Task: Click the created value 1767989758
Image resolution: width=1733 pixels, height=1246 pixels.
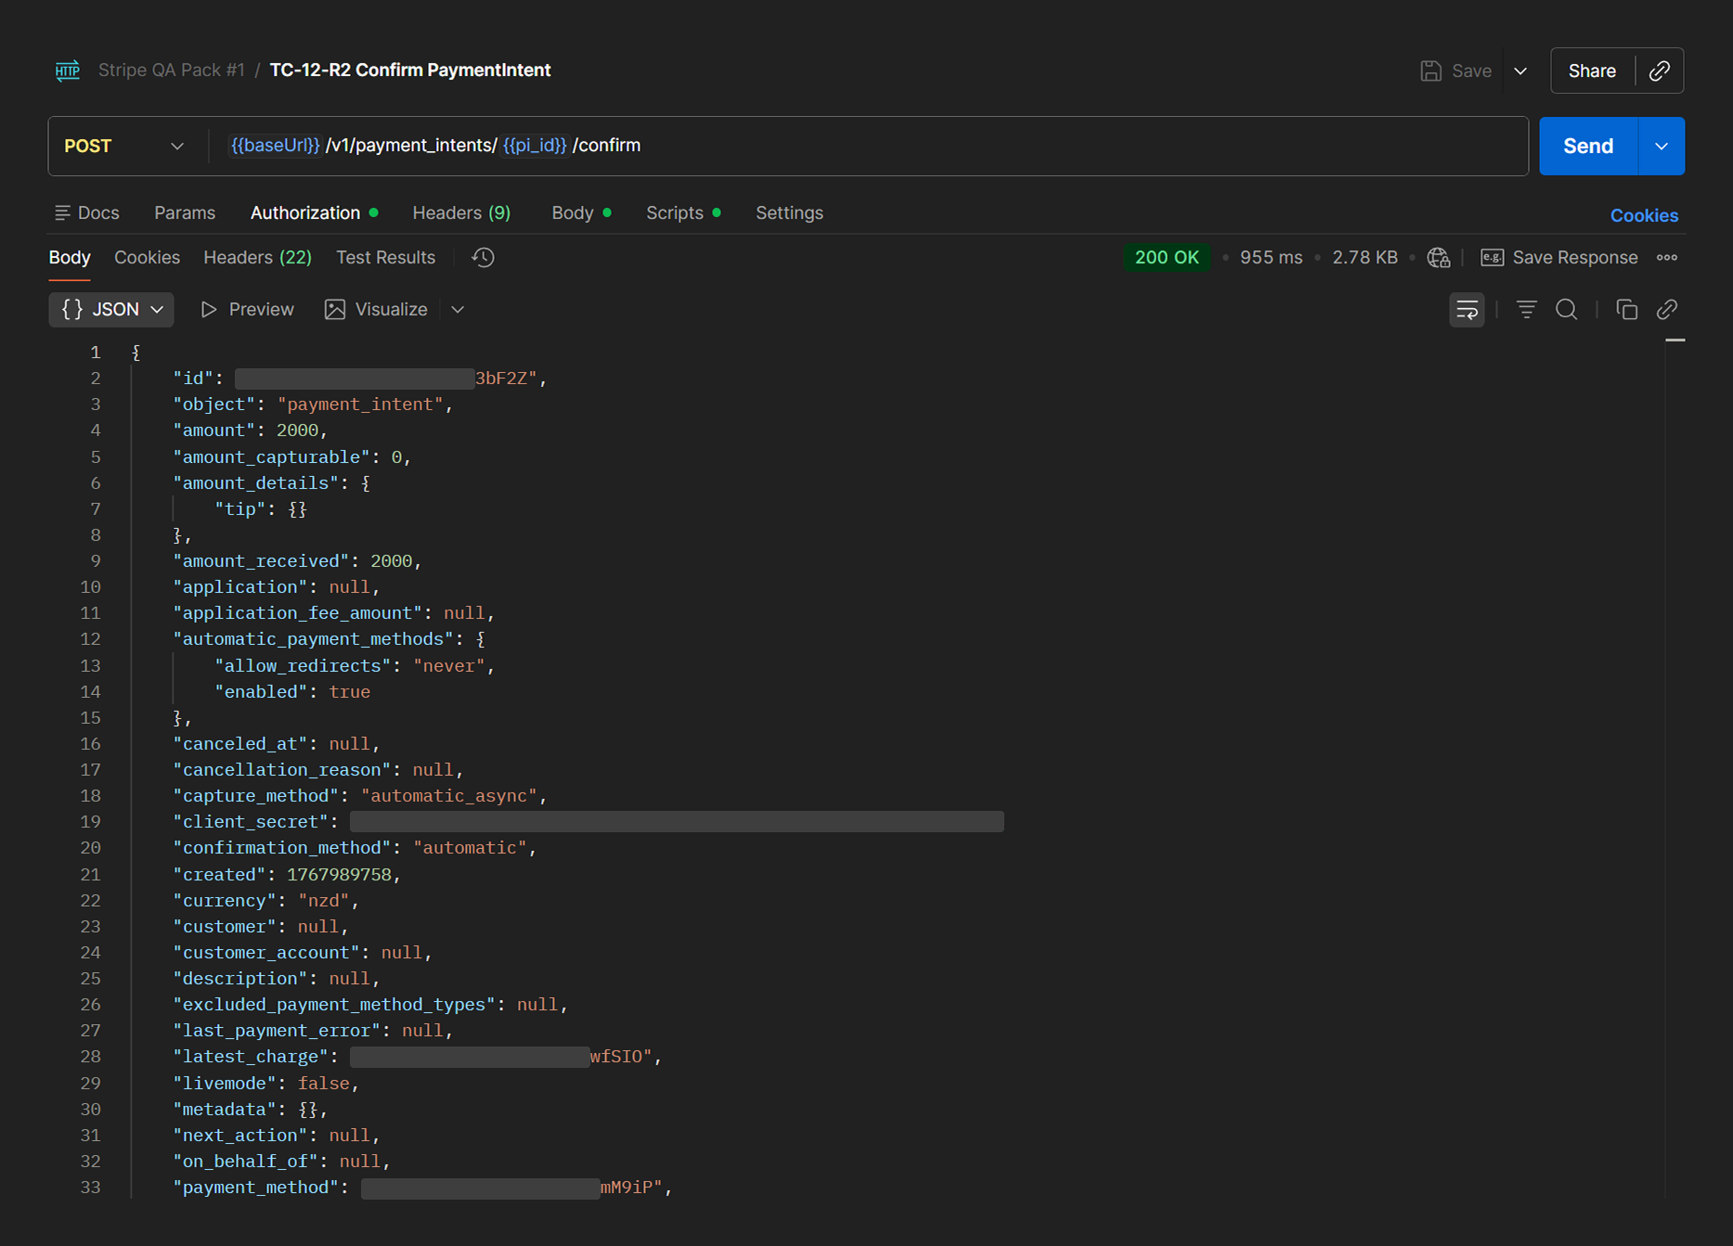Action: click(x=339, y=874)
